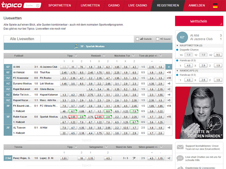Select Handicap (0:3) bullet under Hauptwetten
The height and width of the screenshot is (169, 226).
pos(177,60)
